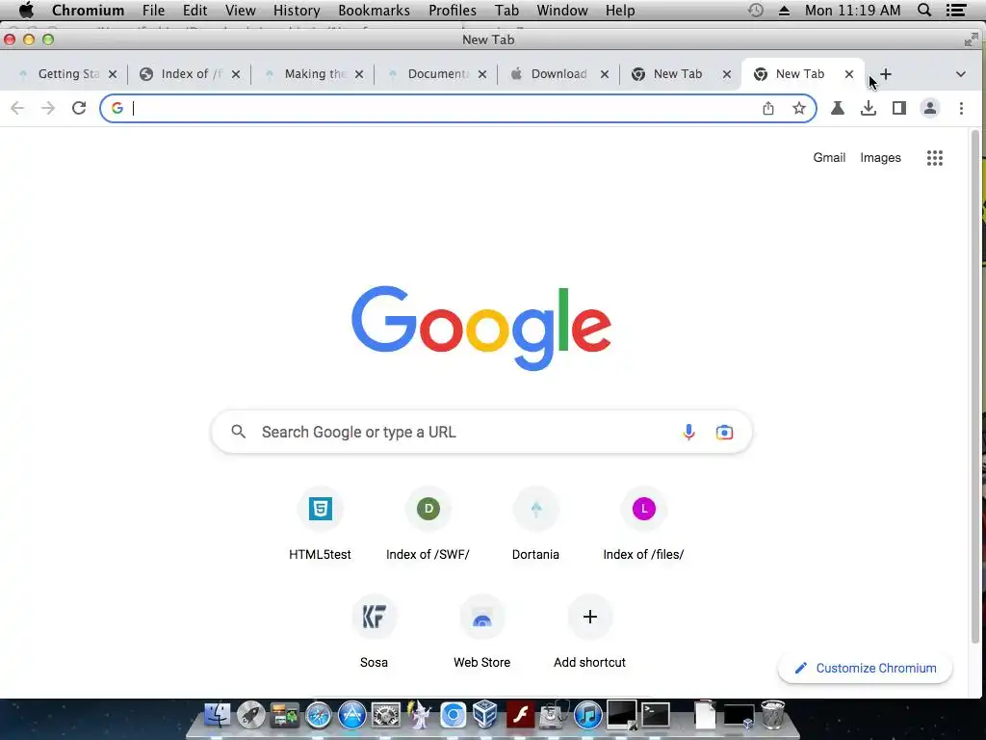Open Terminal from the Dock
The width and height of the screenshot is (986, 740).
655,716
